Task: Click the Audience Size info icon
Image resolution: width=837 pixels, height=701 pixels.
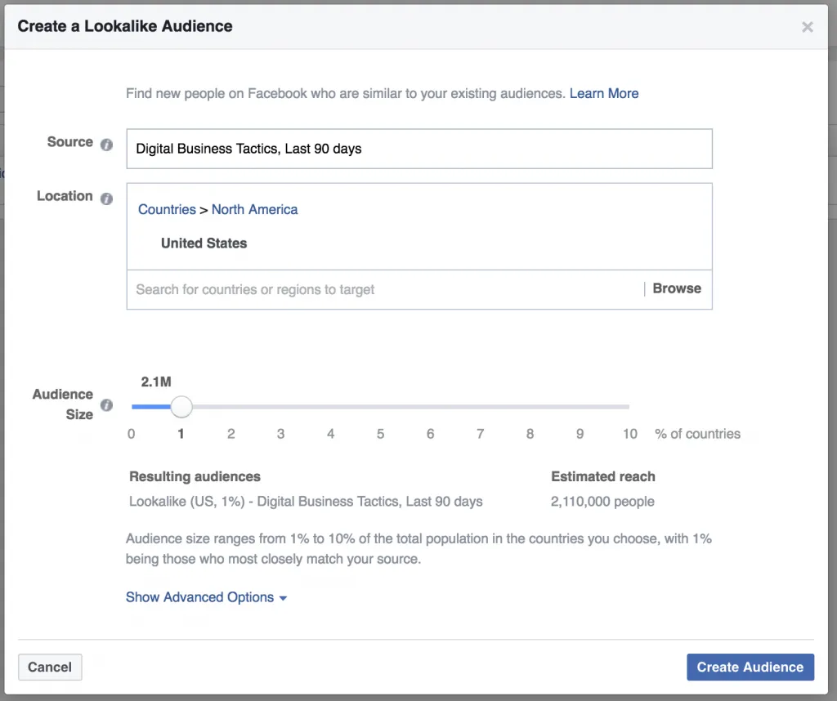Action: pos(106,405)
